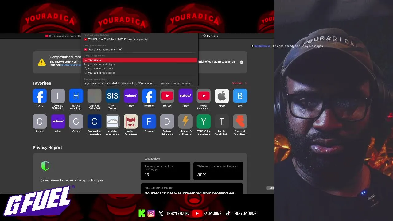Open the Delivery Drivers Inc favorite
Screen dimensions: 393x221
coord(167,122)
